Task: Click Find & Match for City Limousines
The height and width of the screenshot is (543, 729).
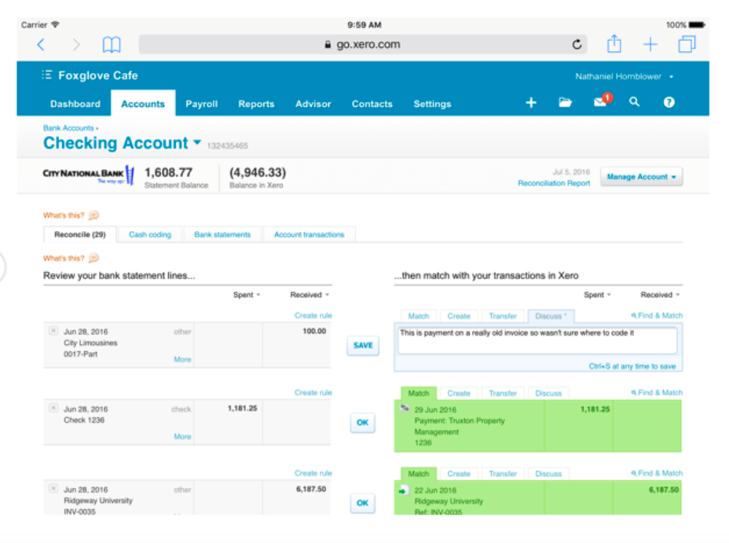Action: click(657, 315)
